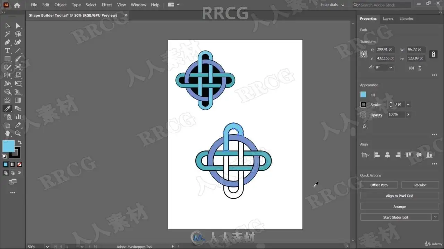This screenshot has width=444, height=249.
Task: Select the Shape Builder tool
Action: (x=7, y=92)
